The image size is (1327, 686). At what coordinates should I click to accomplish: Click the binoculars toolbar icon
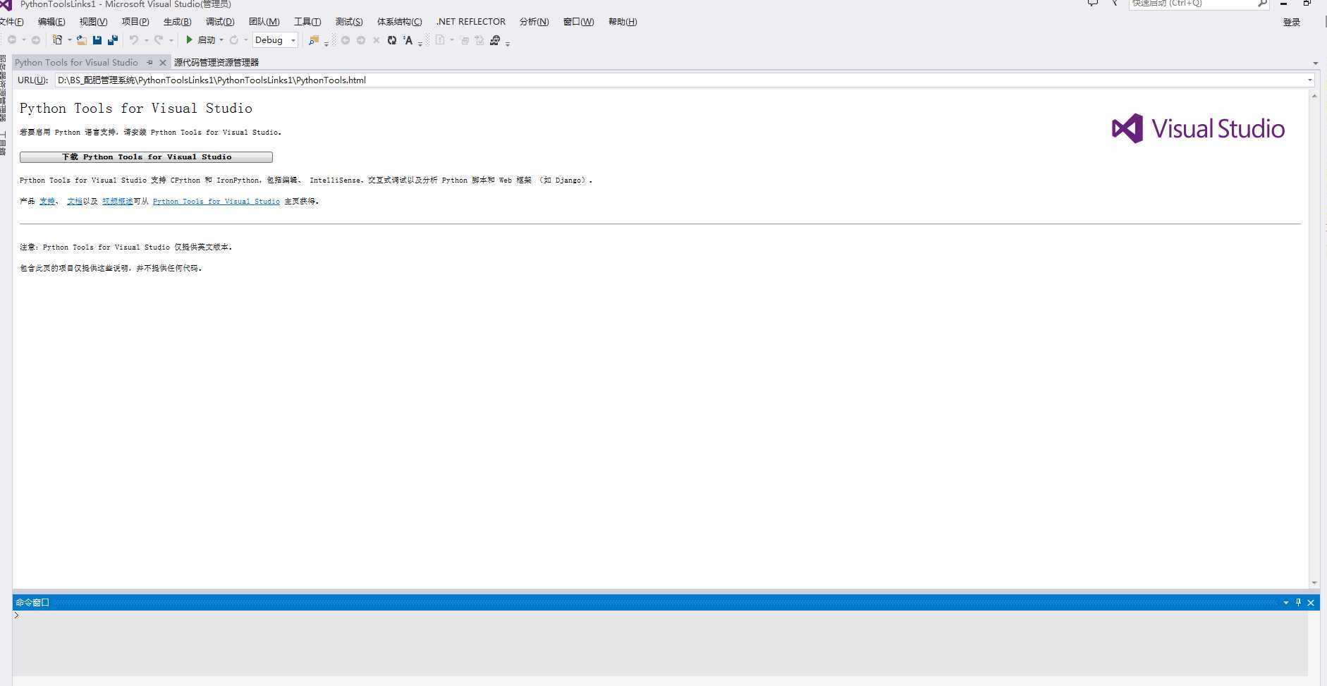495,40
